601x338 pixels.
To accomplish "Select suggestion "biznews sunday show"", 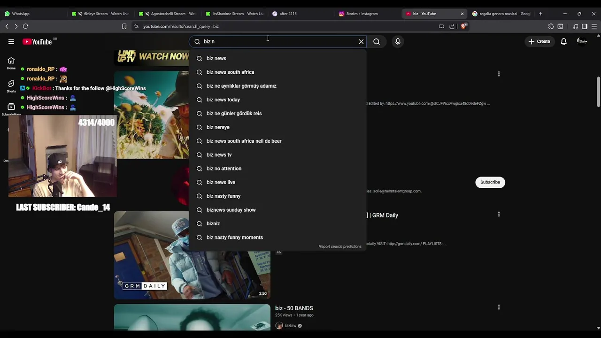I will point(277,210).
